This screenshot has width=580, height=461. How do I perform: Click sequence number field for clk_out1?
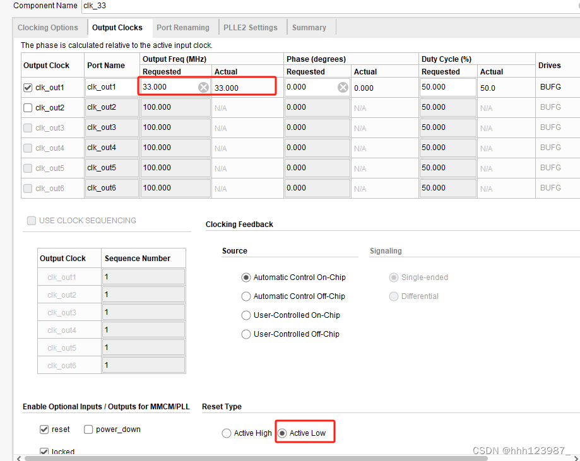point(143,277)
